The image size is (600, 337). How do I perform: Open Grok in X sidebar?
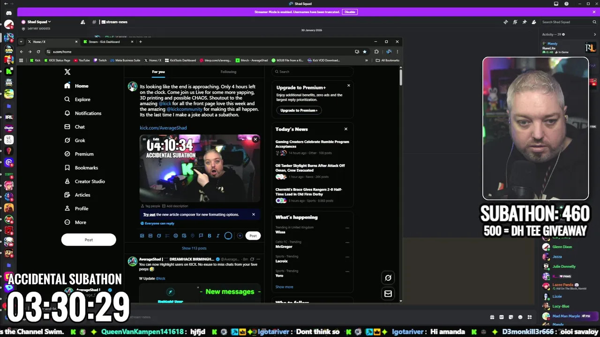pyautogui.click(x=75, y=140)
